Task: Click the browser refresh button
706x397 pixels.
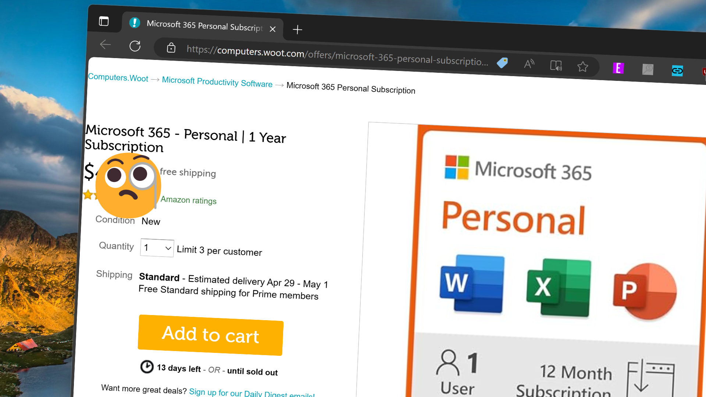Action: [136, 46]
